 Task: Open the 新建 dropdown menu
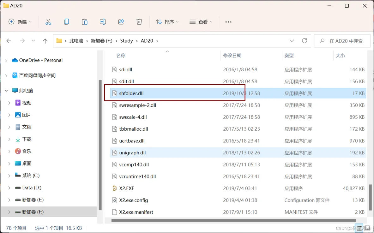tap(20, 22)
